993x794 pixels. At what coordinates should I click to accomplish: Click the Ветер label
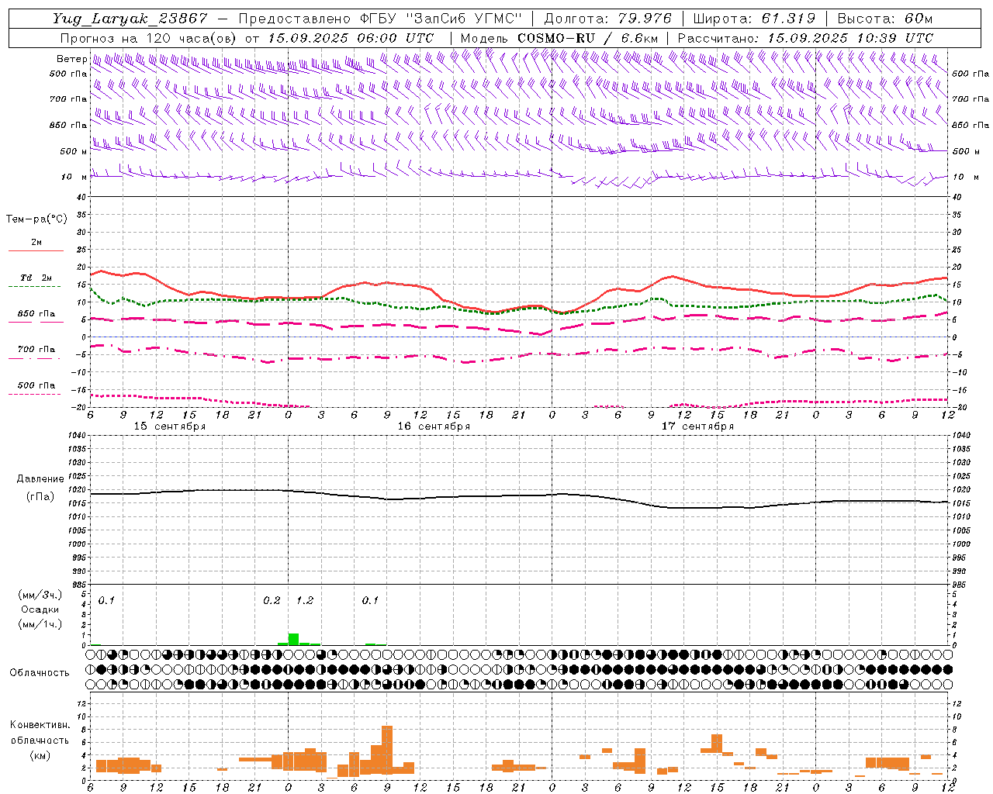[71, 59]
